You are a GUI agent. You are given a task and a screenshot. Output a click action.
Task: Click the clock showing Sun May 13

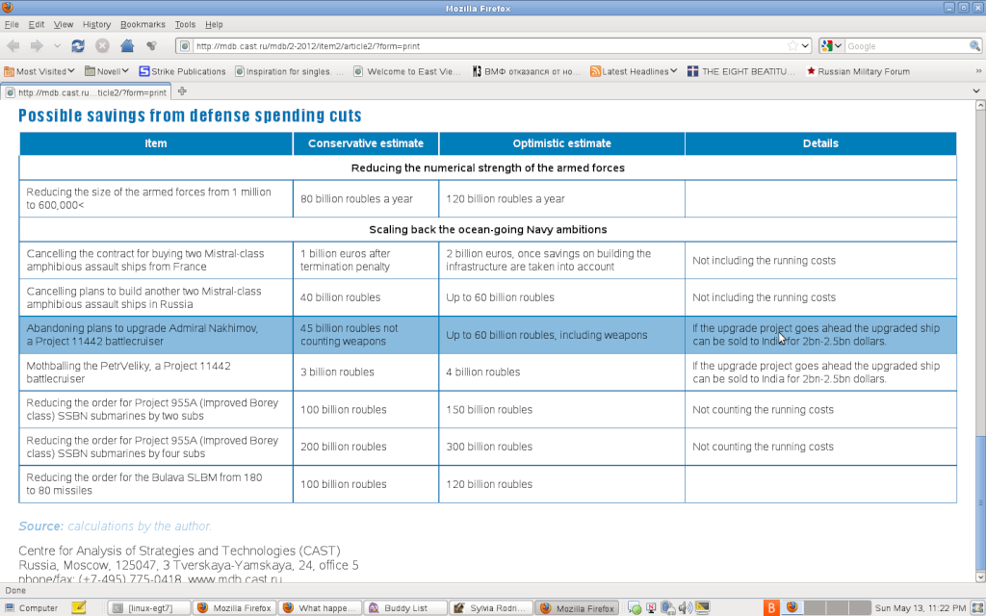[x=921, y=608]
